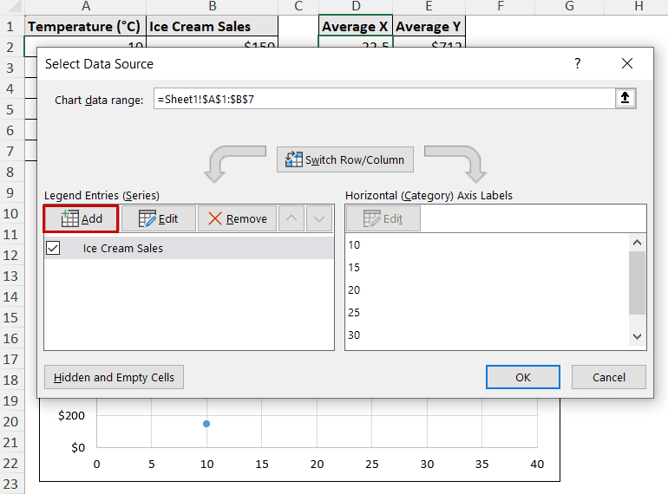This screenshot has width=668, height=494.
Task: Click $200 vertical axis label
Action: point(71,416)
